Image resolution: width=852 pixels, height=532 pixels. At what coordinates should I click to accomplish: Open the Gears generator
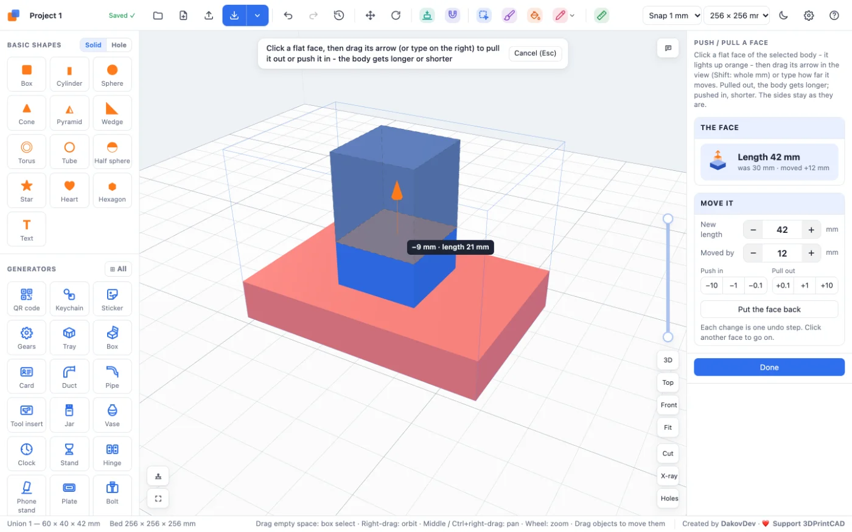point(27,337)
